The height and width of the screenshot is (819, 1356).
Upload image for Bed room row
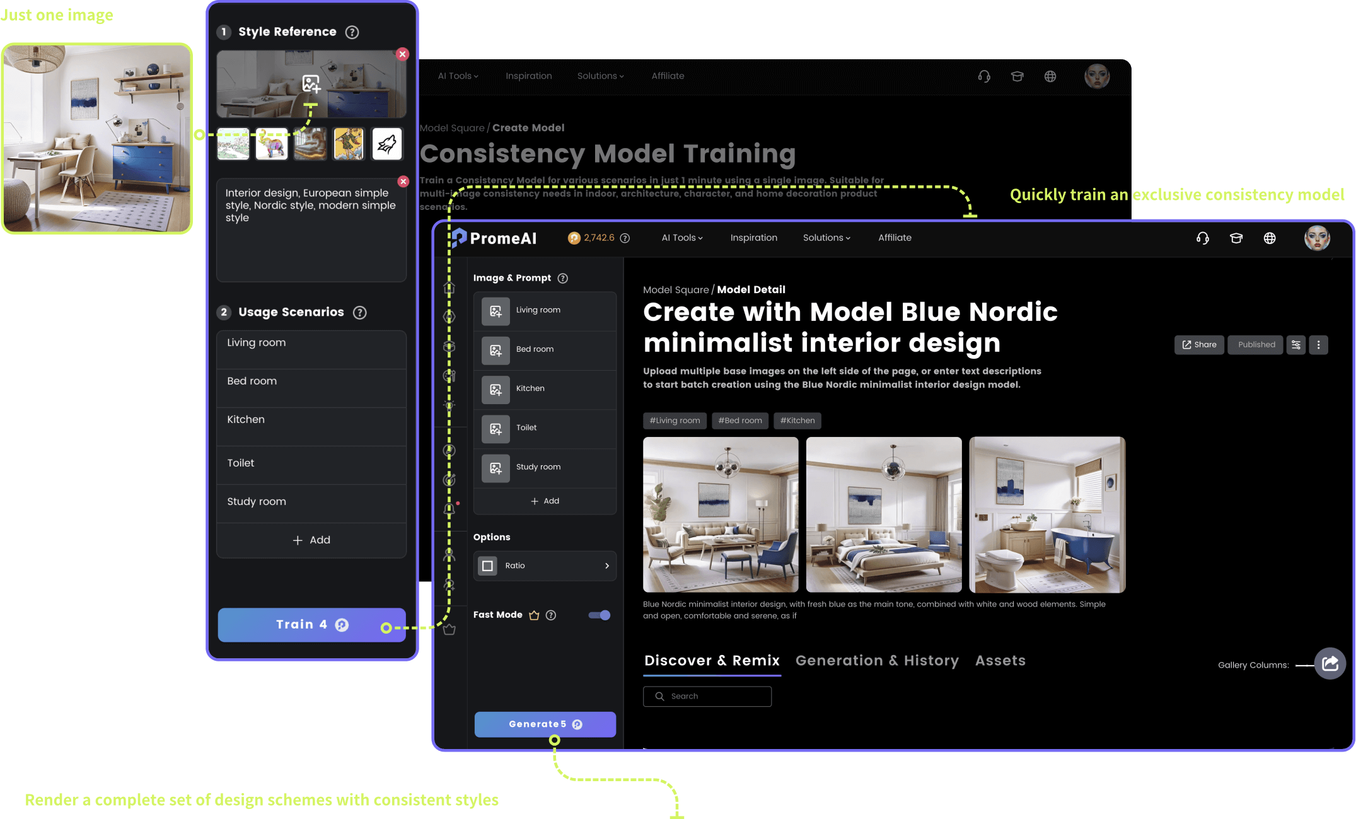pos(495,351)
